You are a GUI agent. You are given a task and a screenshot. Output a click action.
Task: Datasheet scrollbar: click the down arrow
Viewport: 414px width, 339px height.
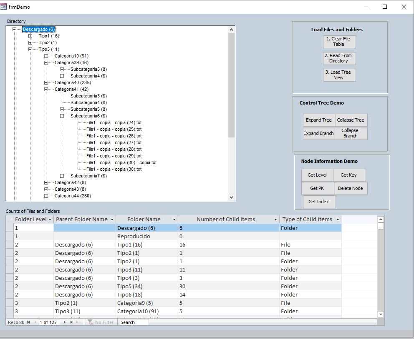381,314
